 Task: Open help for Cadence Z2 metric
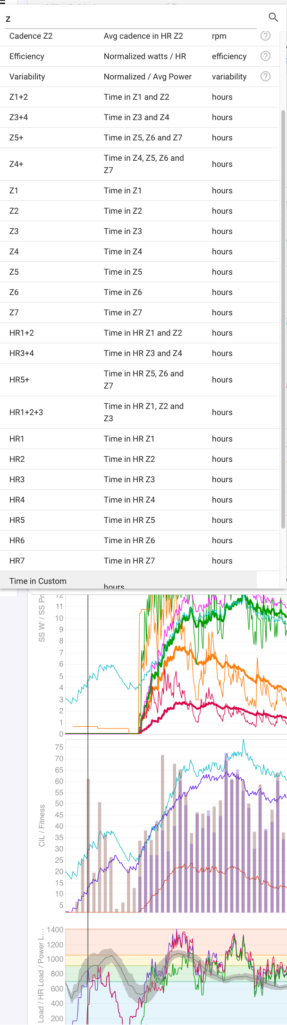pyautogui.click(x=266, y=36)
